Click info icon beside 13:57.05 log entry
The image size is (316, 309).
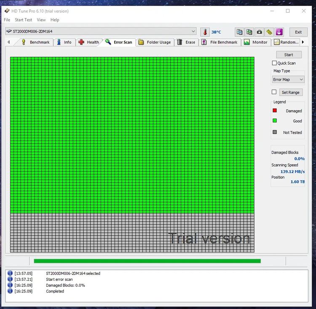10,273
